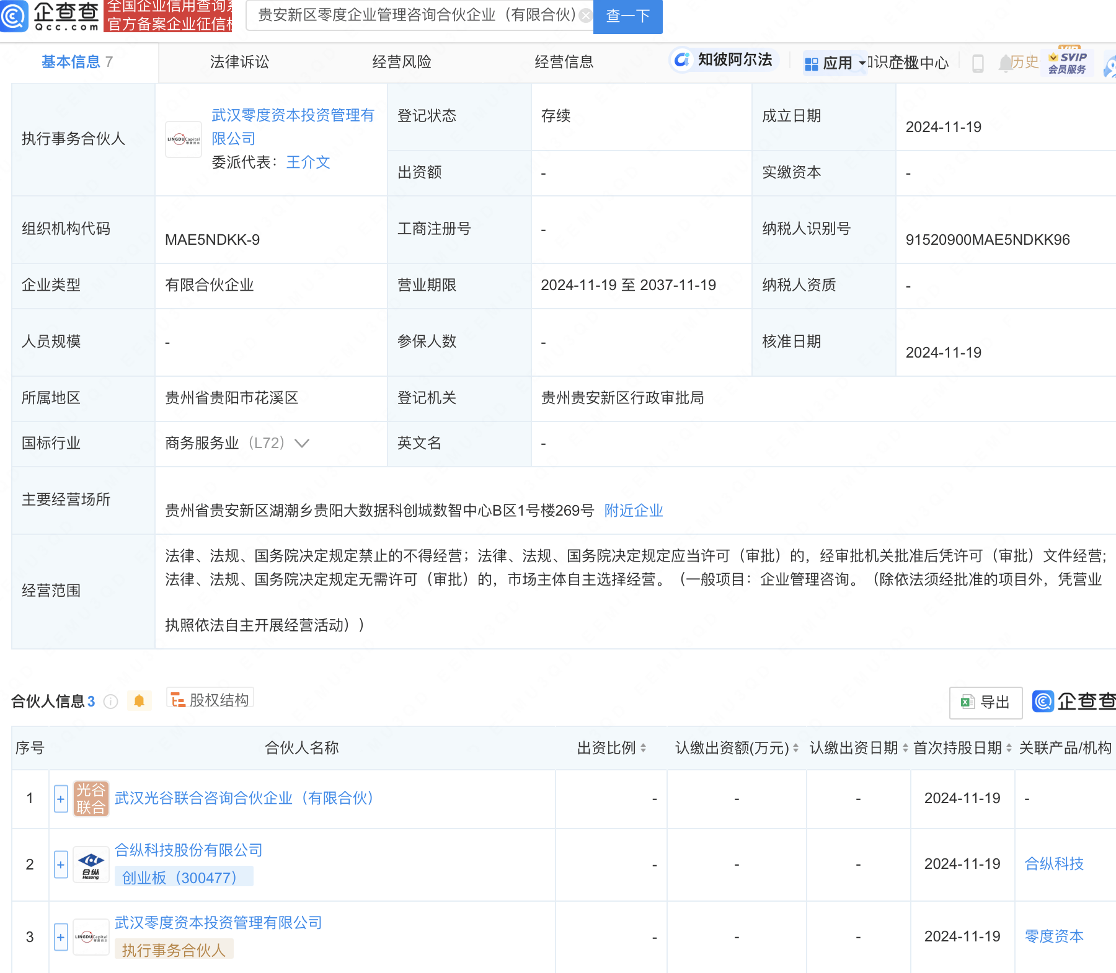Click the 创业板（300477） stock tag
The image size is (1116, 973).
[184, 876]
